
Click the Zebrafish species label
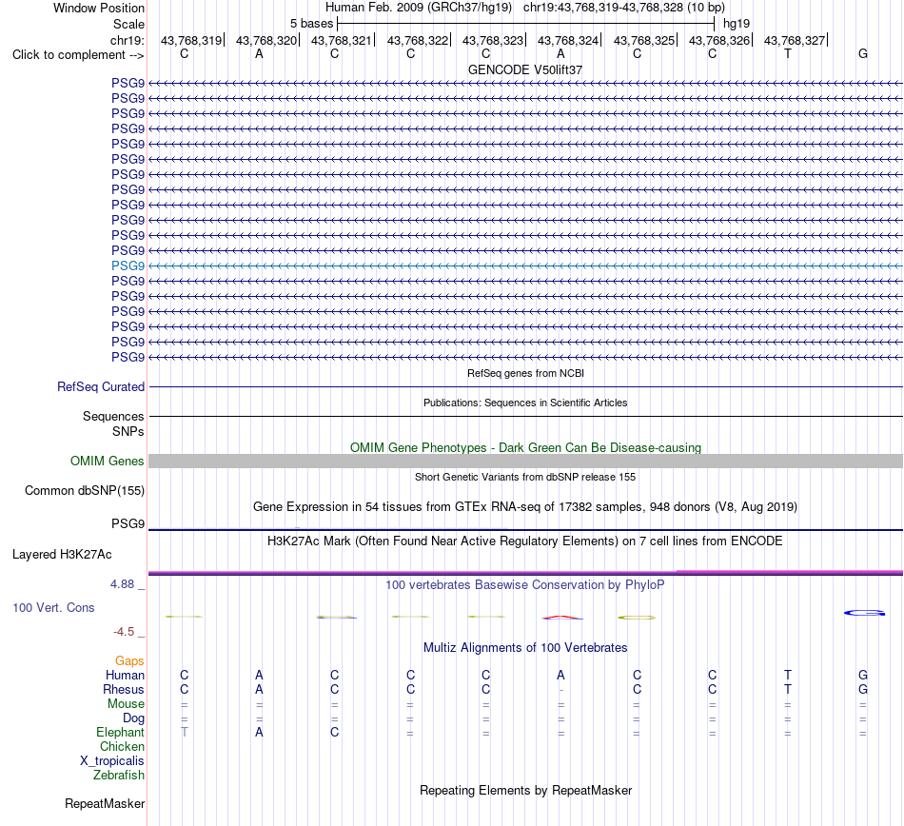[x=119, y=776]
